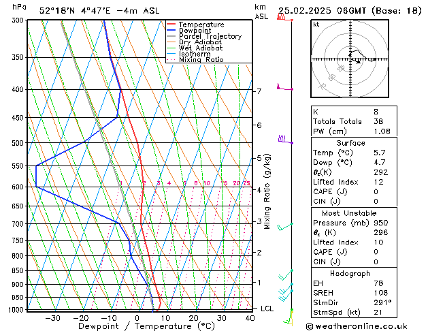Viewport: 428px width, 331px height.
Task: Click the surface θe(K) value 292
Action: (381, 172)
